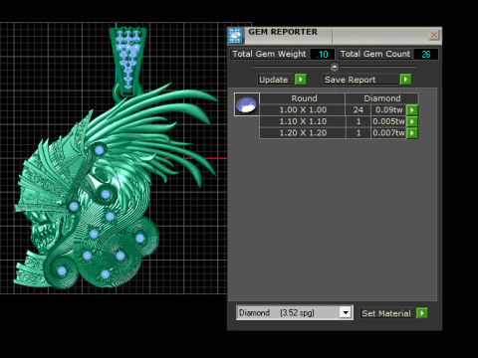Click the green arrow next to Save Report
This screenshot has width=478, height=358.
tap(405, 80)
